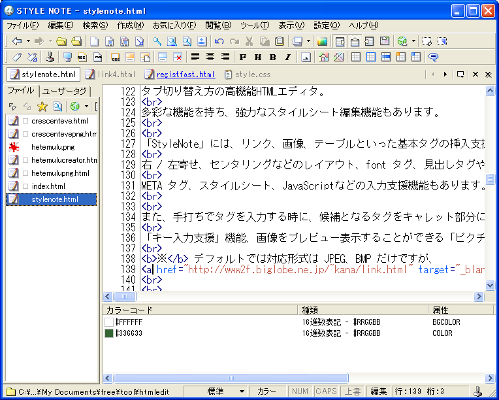
Task: Click the center align icon
Action: click(x=210, y=58)
